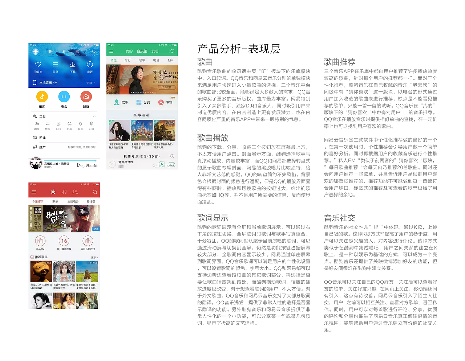This screenshot has height=361, width=465.
Task: Tap the 更多 link beside 推荐歌单
Action: point(94,257)
